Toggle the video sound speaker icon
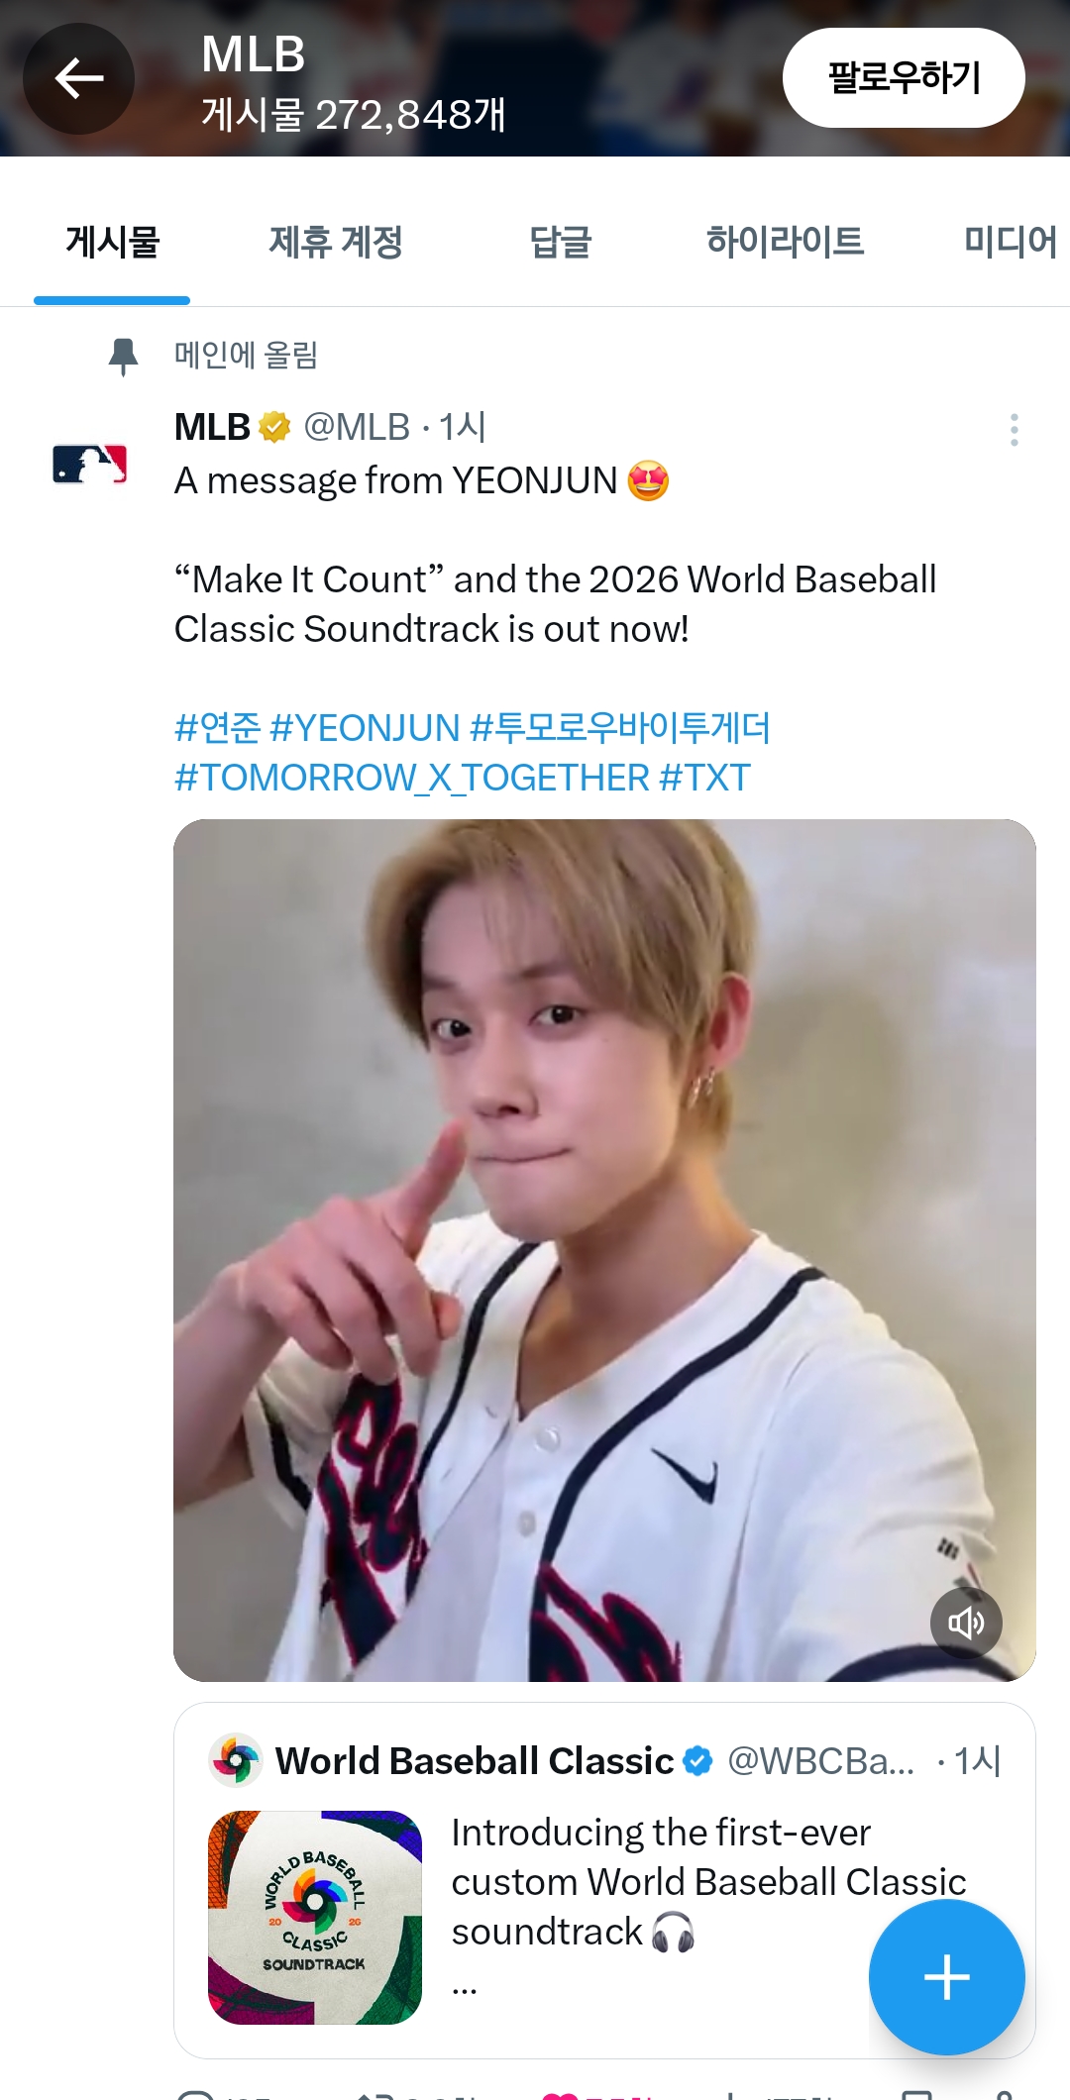The image size is (1070, 2100). [x=966, y=1623]
